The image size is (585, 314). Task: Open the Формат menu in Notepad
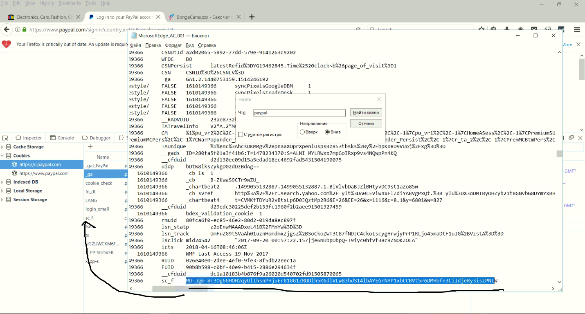(x=173, y=45)
